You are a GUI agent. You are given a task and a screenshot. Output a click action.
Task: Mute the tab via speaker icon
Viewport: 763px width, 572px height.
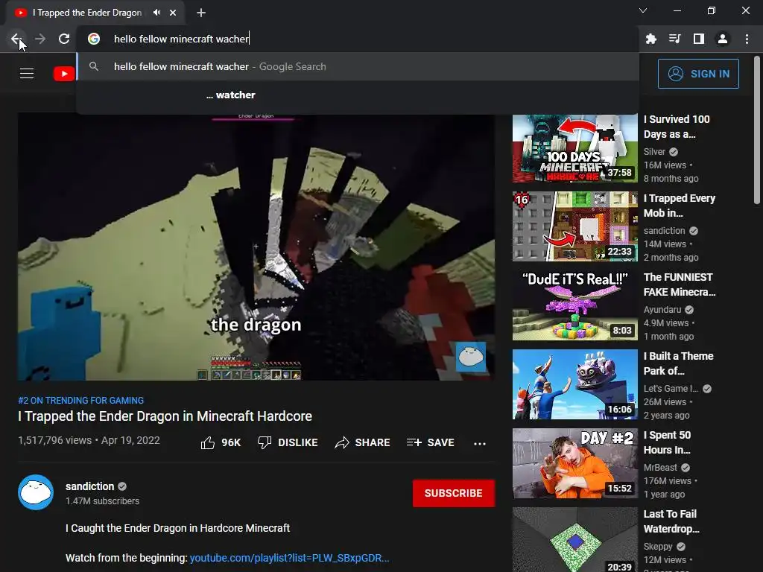click(156, 13)
